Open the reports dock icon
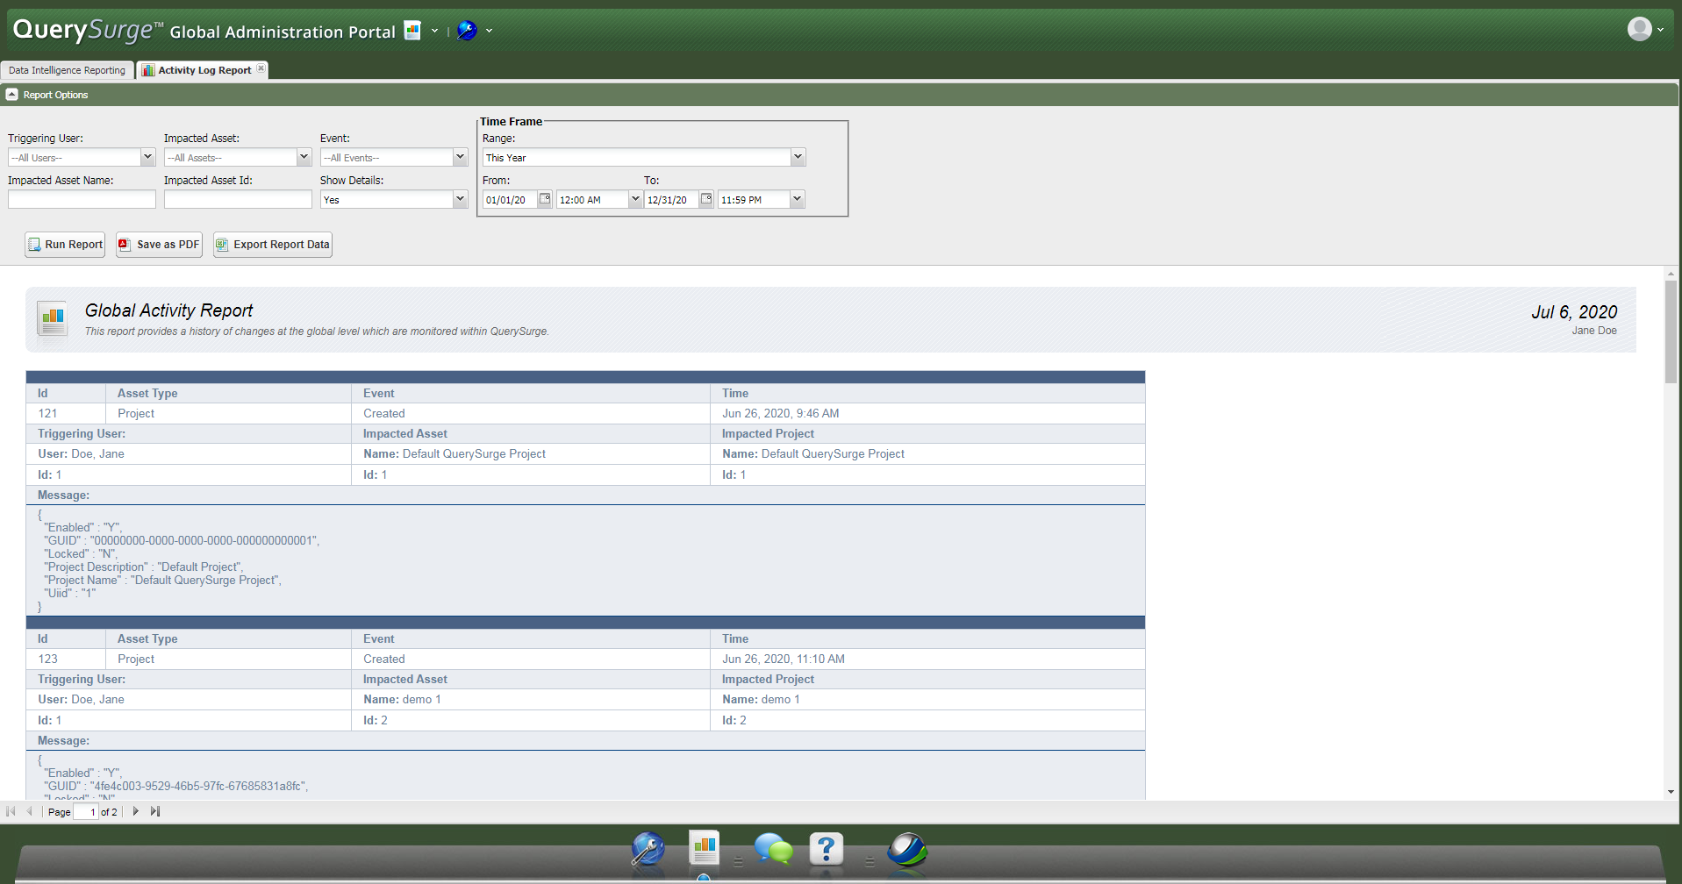1682x884 pixels. [x=704, y=848]
